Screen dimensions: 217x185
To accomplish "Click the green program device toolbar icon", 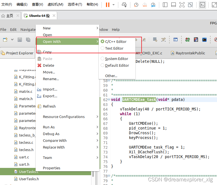I will pyautogui.click(x=188, y=40).
